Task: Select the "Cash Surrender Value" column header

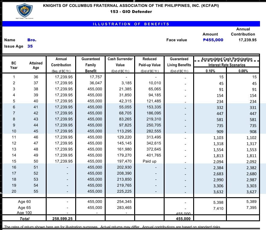Action: tap(120, 65)
